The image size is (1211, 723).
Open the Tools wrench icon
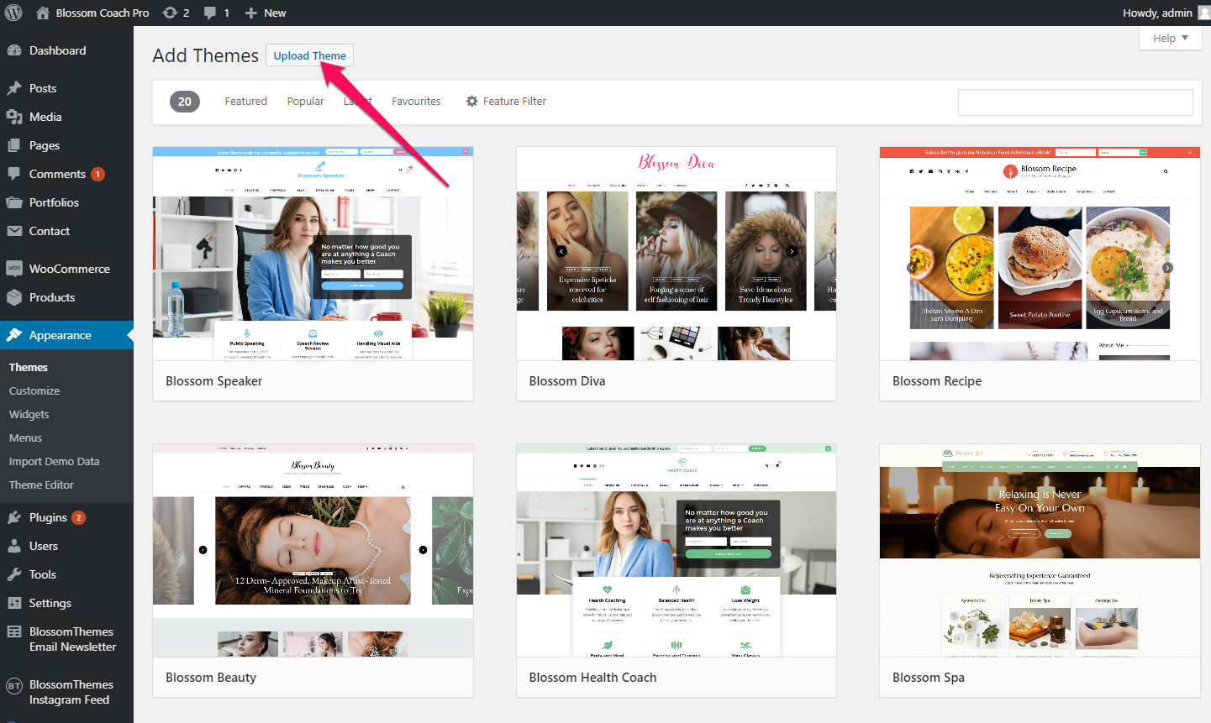click(14, 574)
